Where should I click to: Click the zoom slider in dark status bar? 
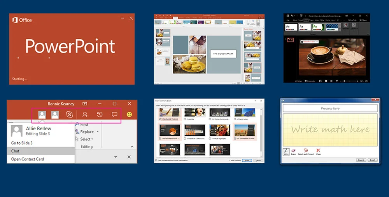[350, 81]
